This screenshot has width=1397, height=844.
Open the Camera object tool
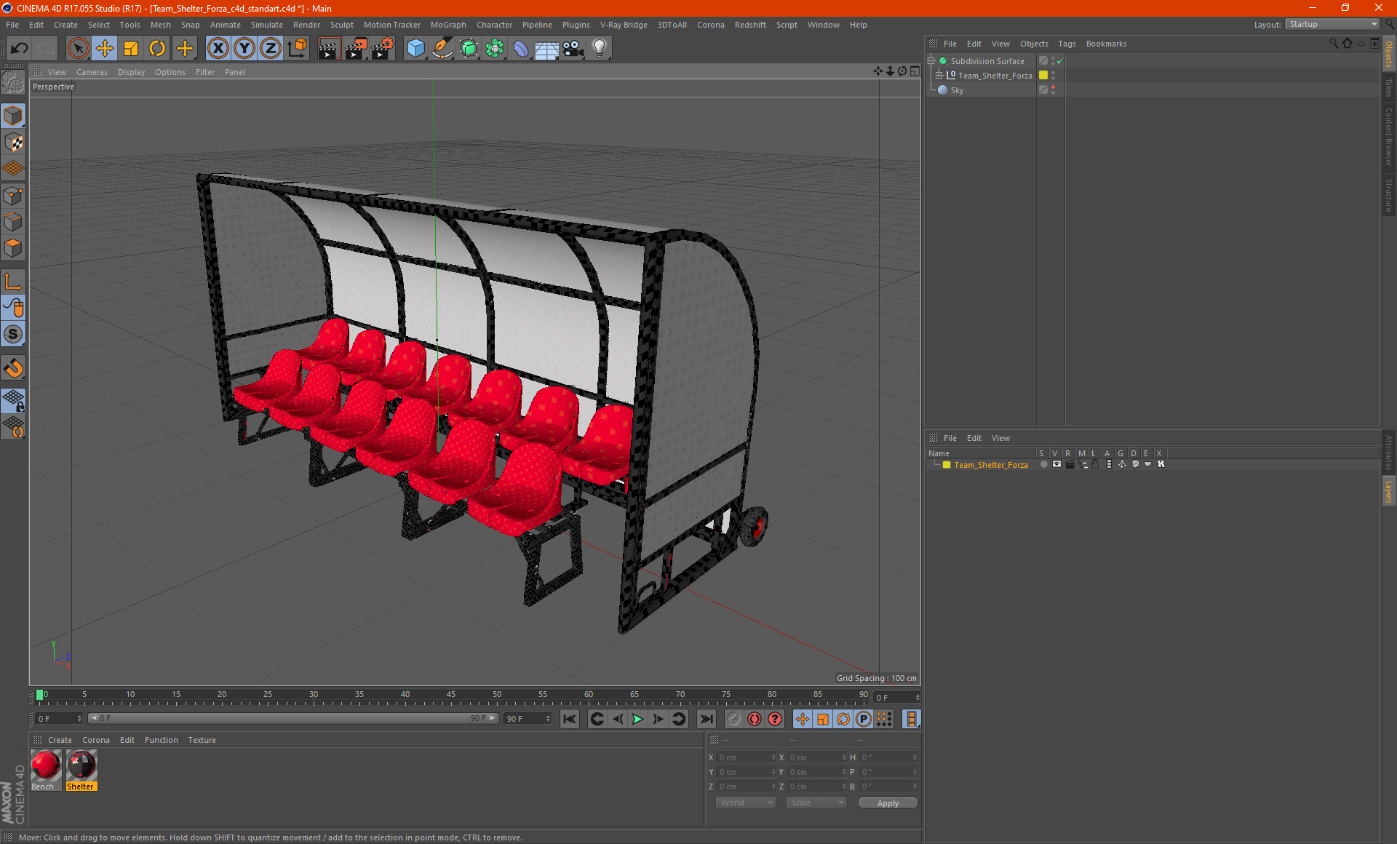(x=573, y=49)
